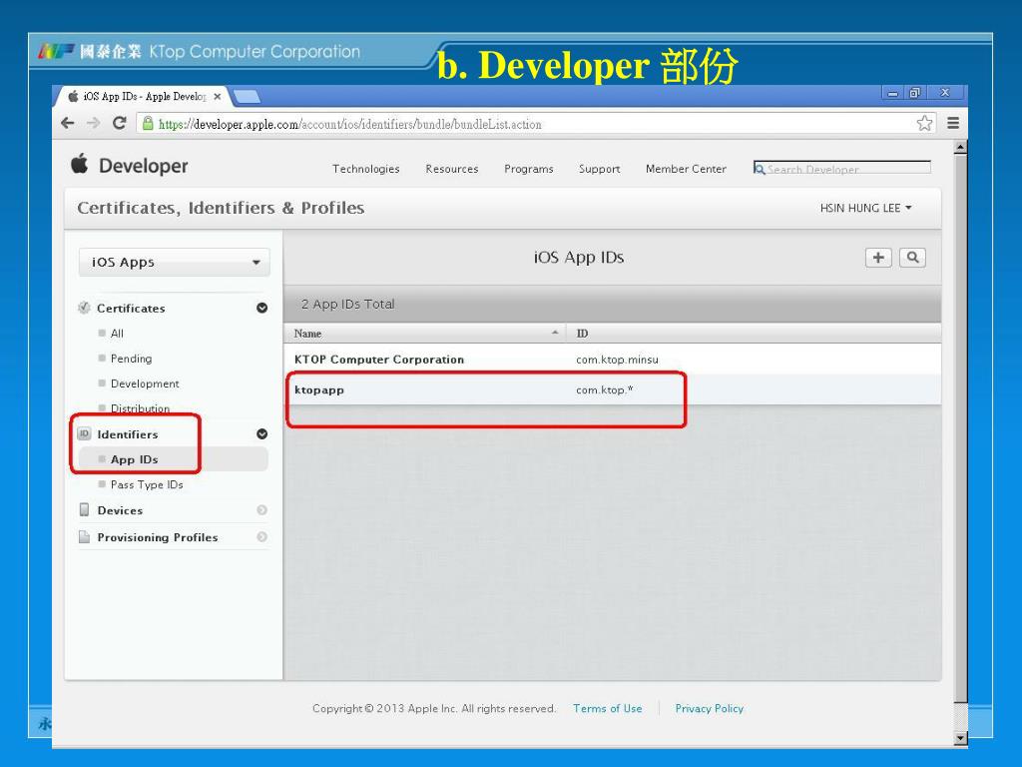This screenshot has width=1022, height=767.
Task: Minimize the browser window
Action: 892,93
